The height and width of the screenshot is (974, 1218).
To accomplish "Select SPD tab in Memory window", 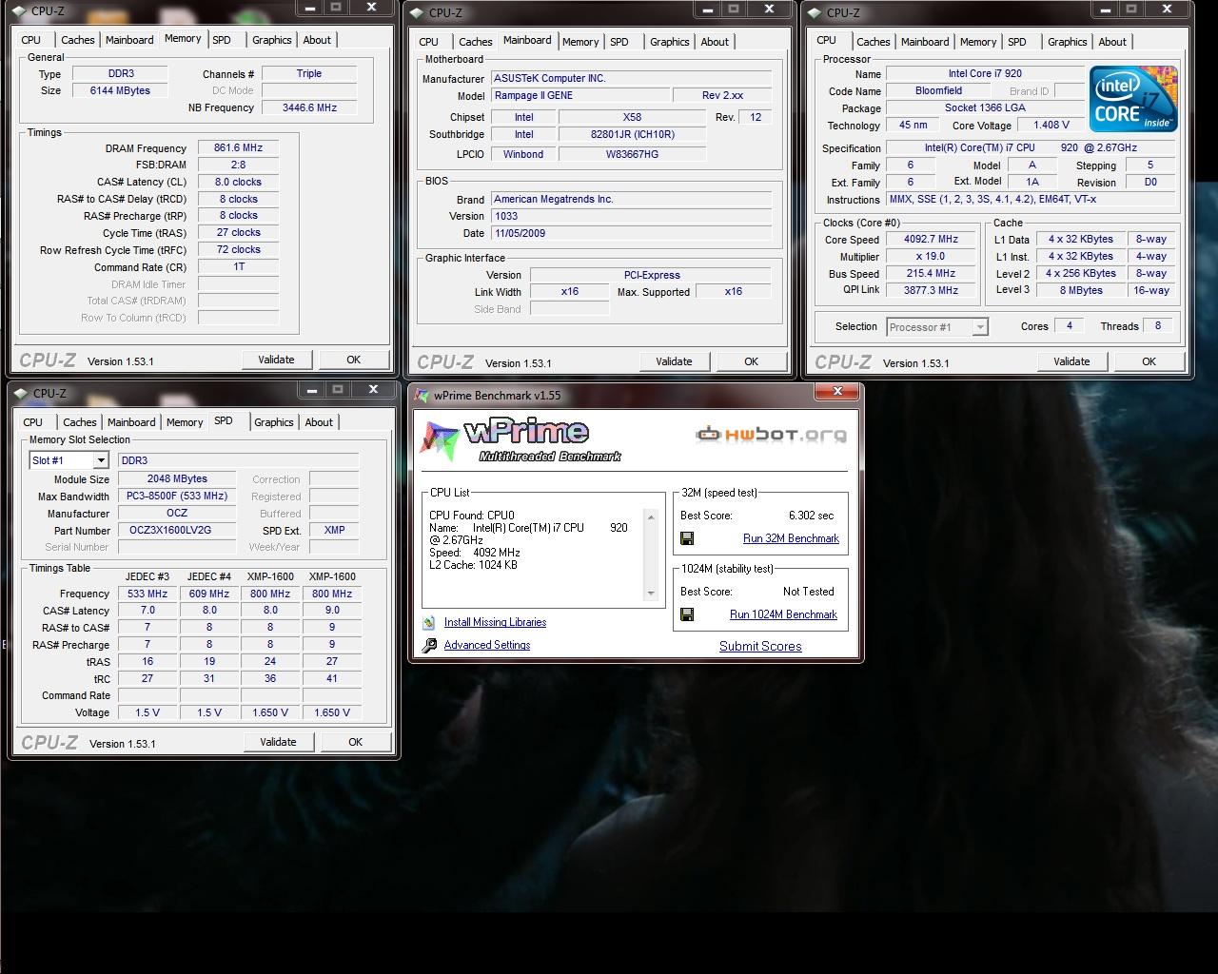I will tap(222, 40).
